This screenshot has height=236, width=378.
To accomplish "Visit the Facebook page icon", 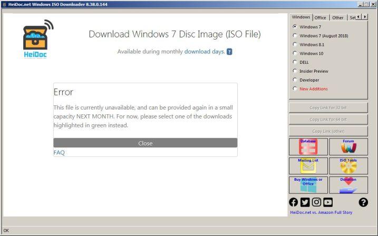I will click(293, 202).
